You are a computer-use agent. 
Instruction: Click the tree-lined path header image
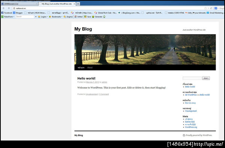pyautogui.click(x=145, y=50)
